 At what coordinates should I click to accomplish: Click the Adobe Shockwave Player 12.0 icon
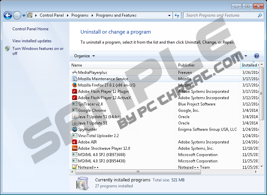tap(75, 148)
